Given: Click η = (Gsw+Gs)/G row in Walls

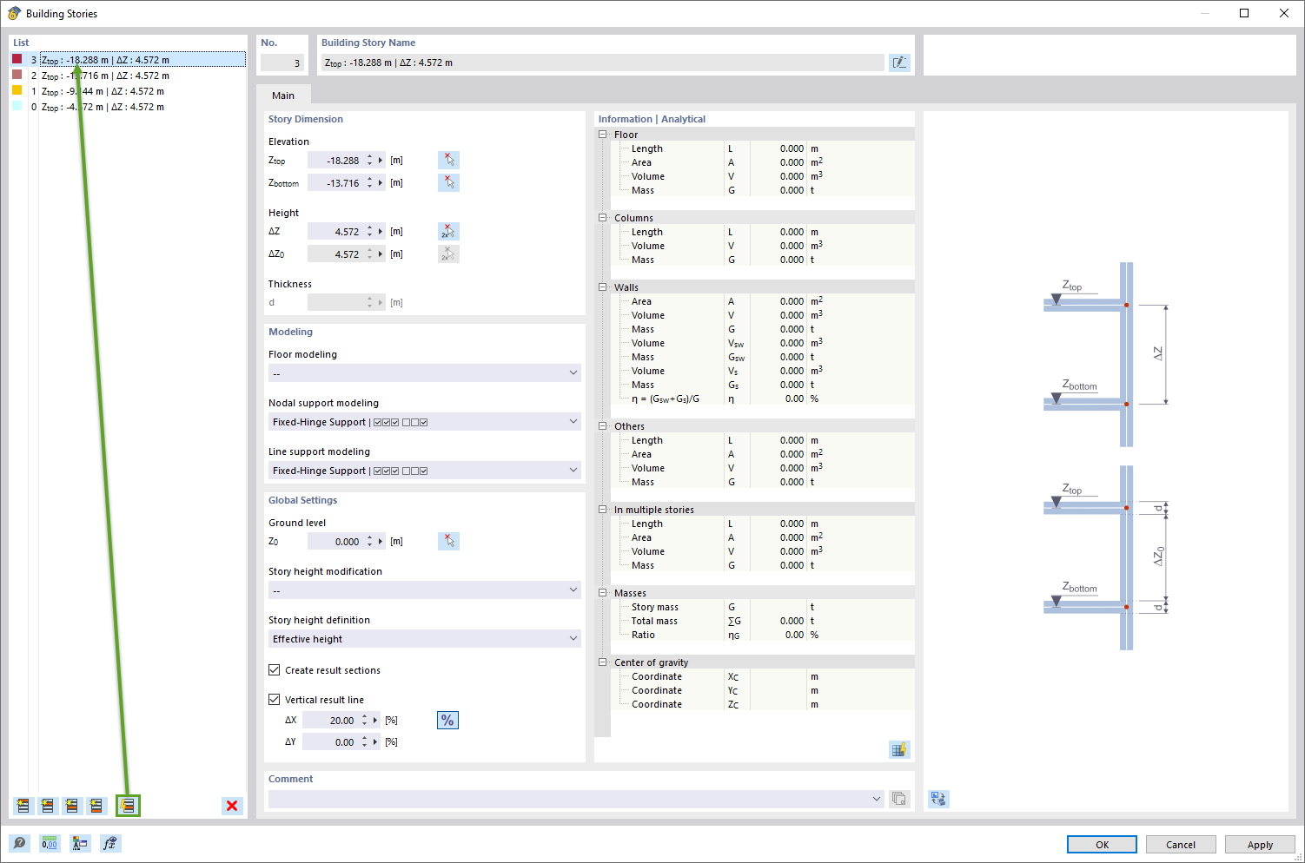Looking at the screenshot, I should point(765,399).
